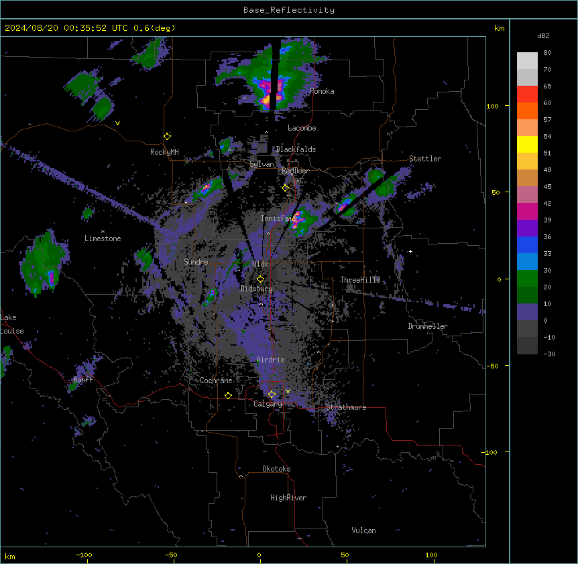Click the dBZ legend heading

click(x=543, y=36)
